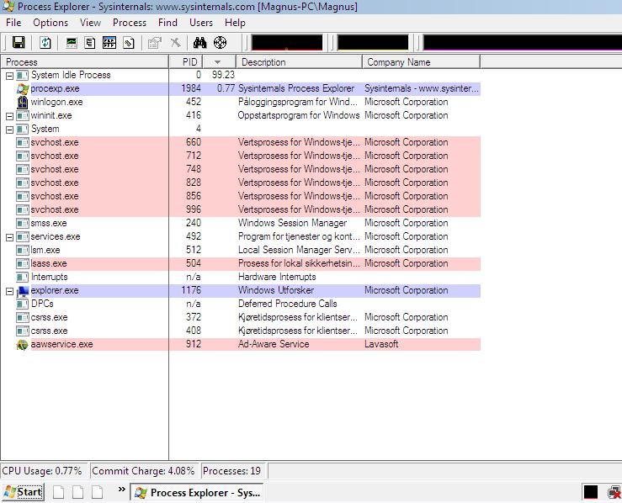The height and width of the screenshot is (503, 622).
Task: Collapse the wininit.exe tree node
Action: click(x=9, y=116)
